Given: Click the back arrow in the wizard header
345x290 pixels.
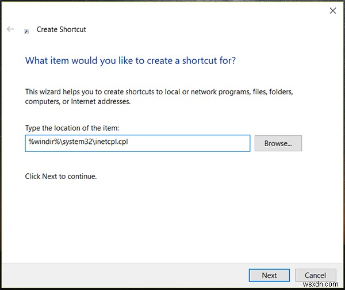Looking at the screenshot, I should point(10,29).
